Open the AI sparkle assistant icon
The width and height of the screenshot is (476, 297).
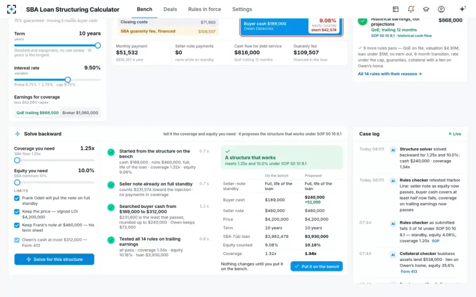[463, 9]
